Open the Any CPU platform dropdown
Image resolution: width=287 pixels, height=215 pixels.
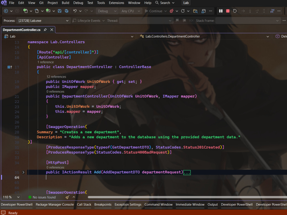(131, 11)
